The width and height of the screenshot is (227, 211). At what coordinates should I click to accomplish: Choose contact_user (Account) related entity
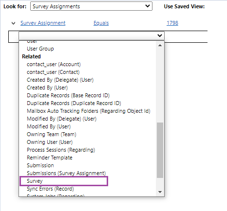(x=54, y=64)
